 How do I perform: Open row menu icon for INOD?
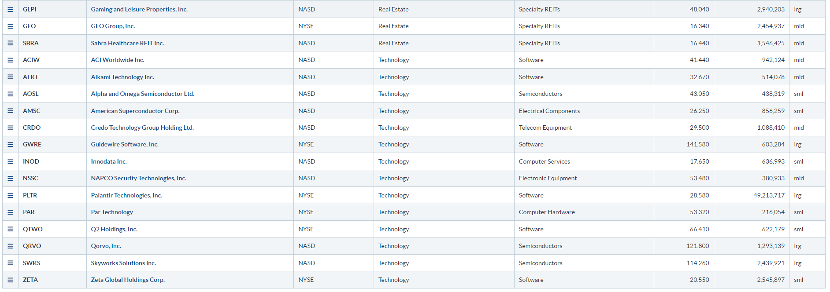[x=10, y=161]
